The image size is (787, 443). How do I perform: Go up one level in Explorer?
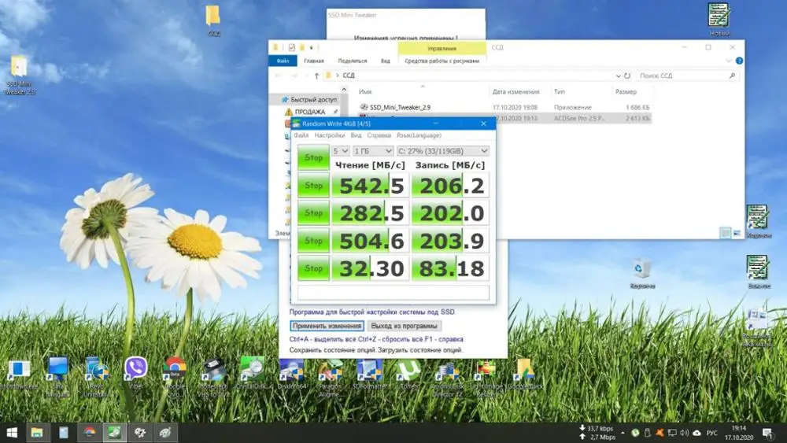[x=316, y=76]
